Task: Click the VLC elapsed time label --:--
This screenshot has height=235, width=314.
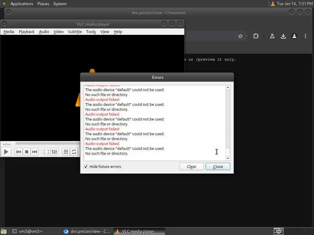Action: [7, 144]
